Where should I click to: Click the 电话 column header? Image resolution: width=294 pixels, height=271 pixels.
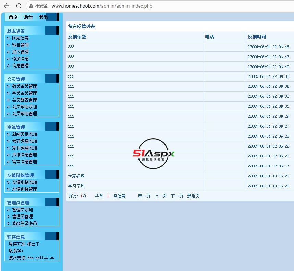tap(209, 37)
